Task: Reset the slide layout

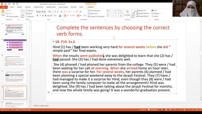Action: [29, 13]
